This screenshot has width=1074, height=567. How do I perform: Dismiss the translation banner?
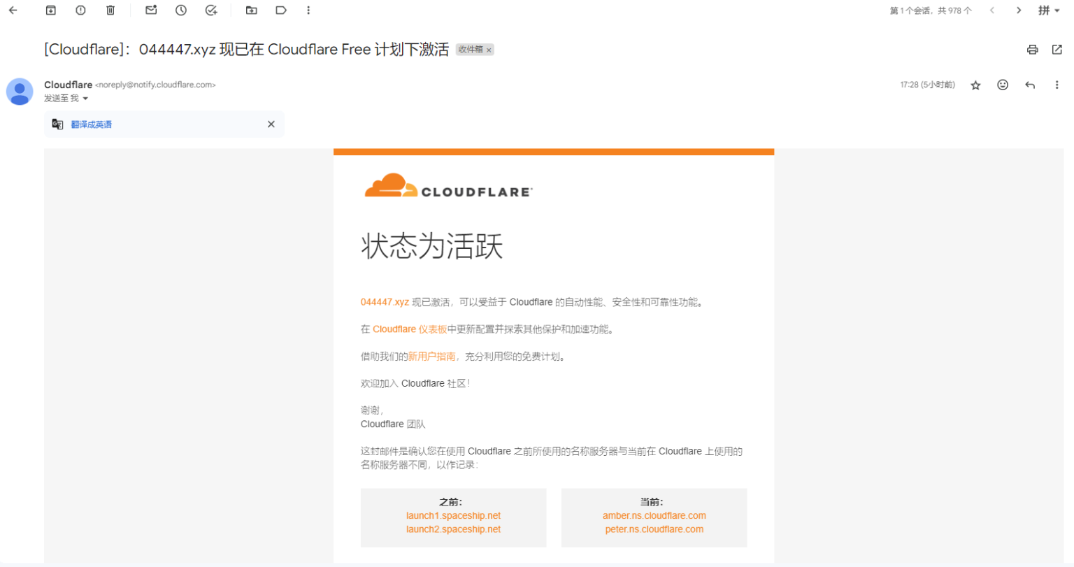[271, 124]
